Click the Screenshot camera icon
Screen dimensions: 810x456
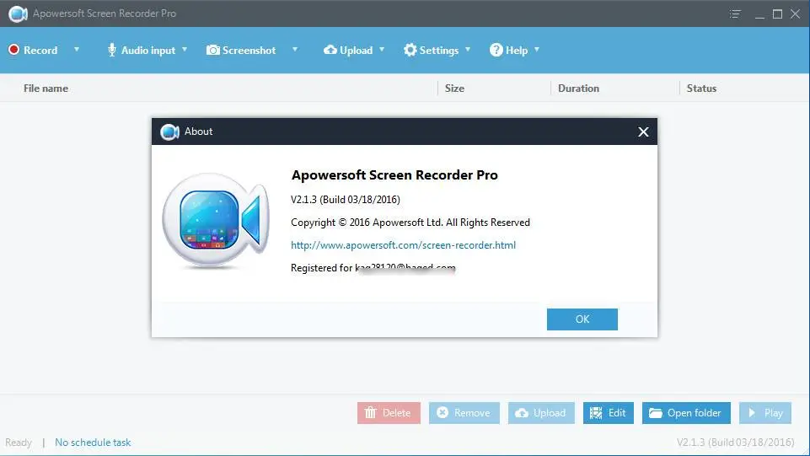(213, 50)
